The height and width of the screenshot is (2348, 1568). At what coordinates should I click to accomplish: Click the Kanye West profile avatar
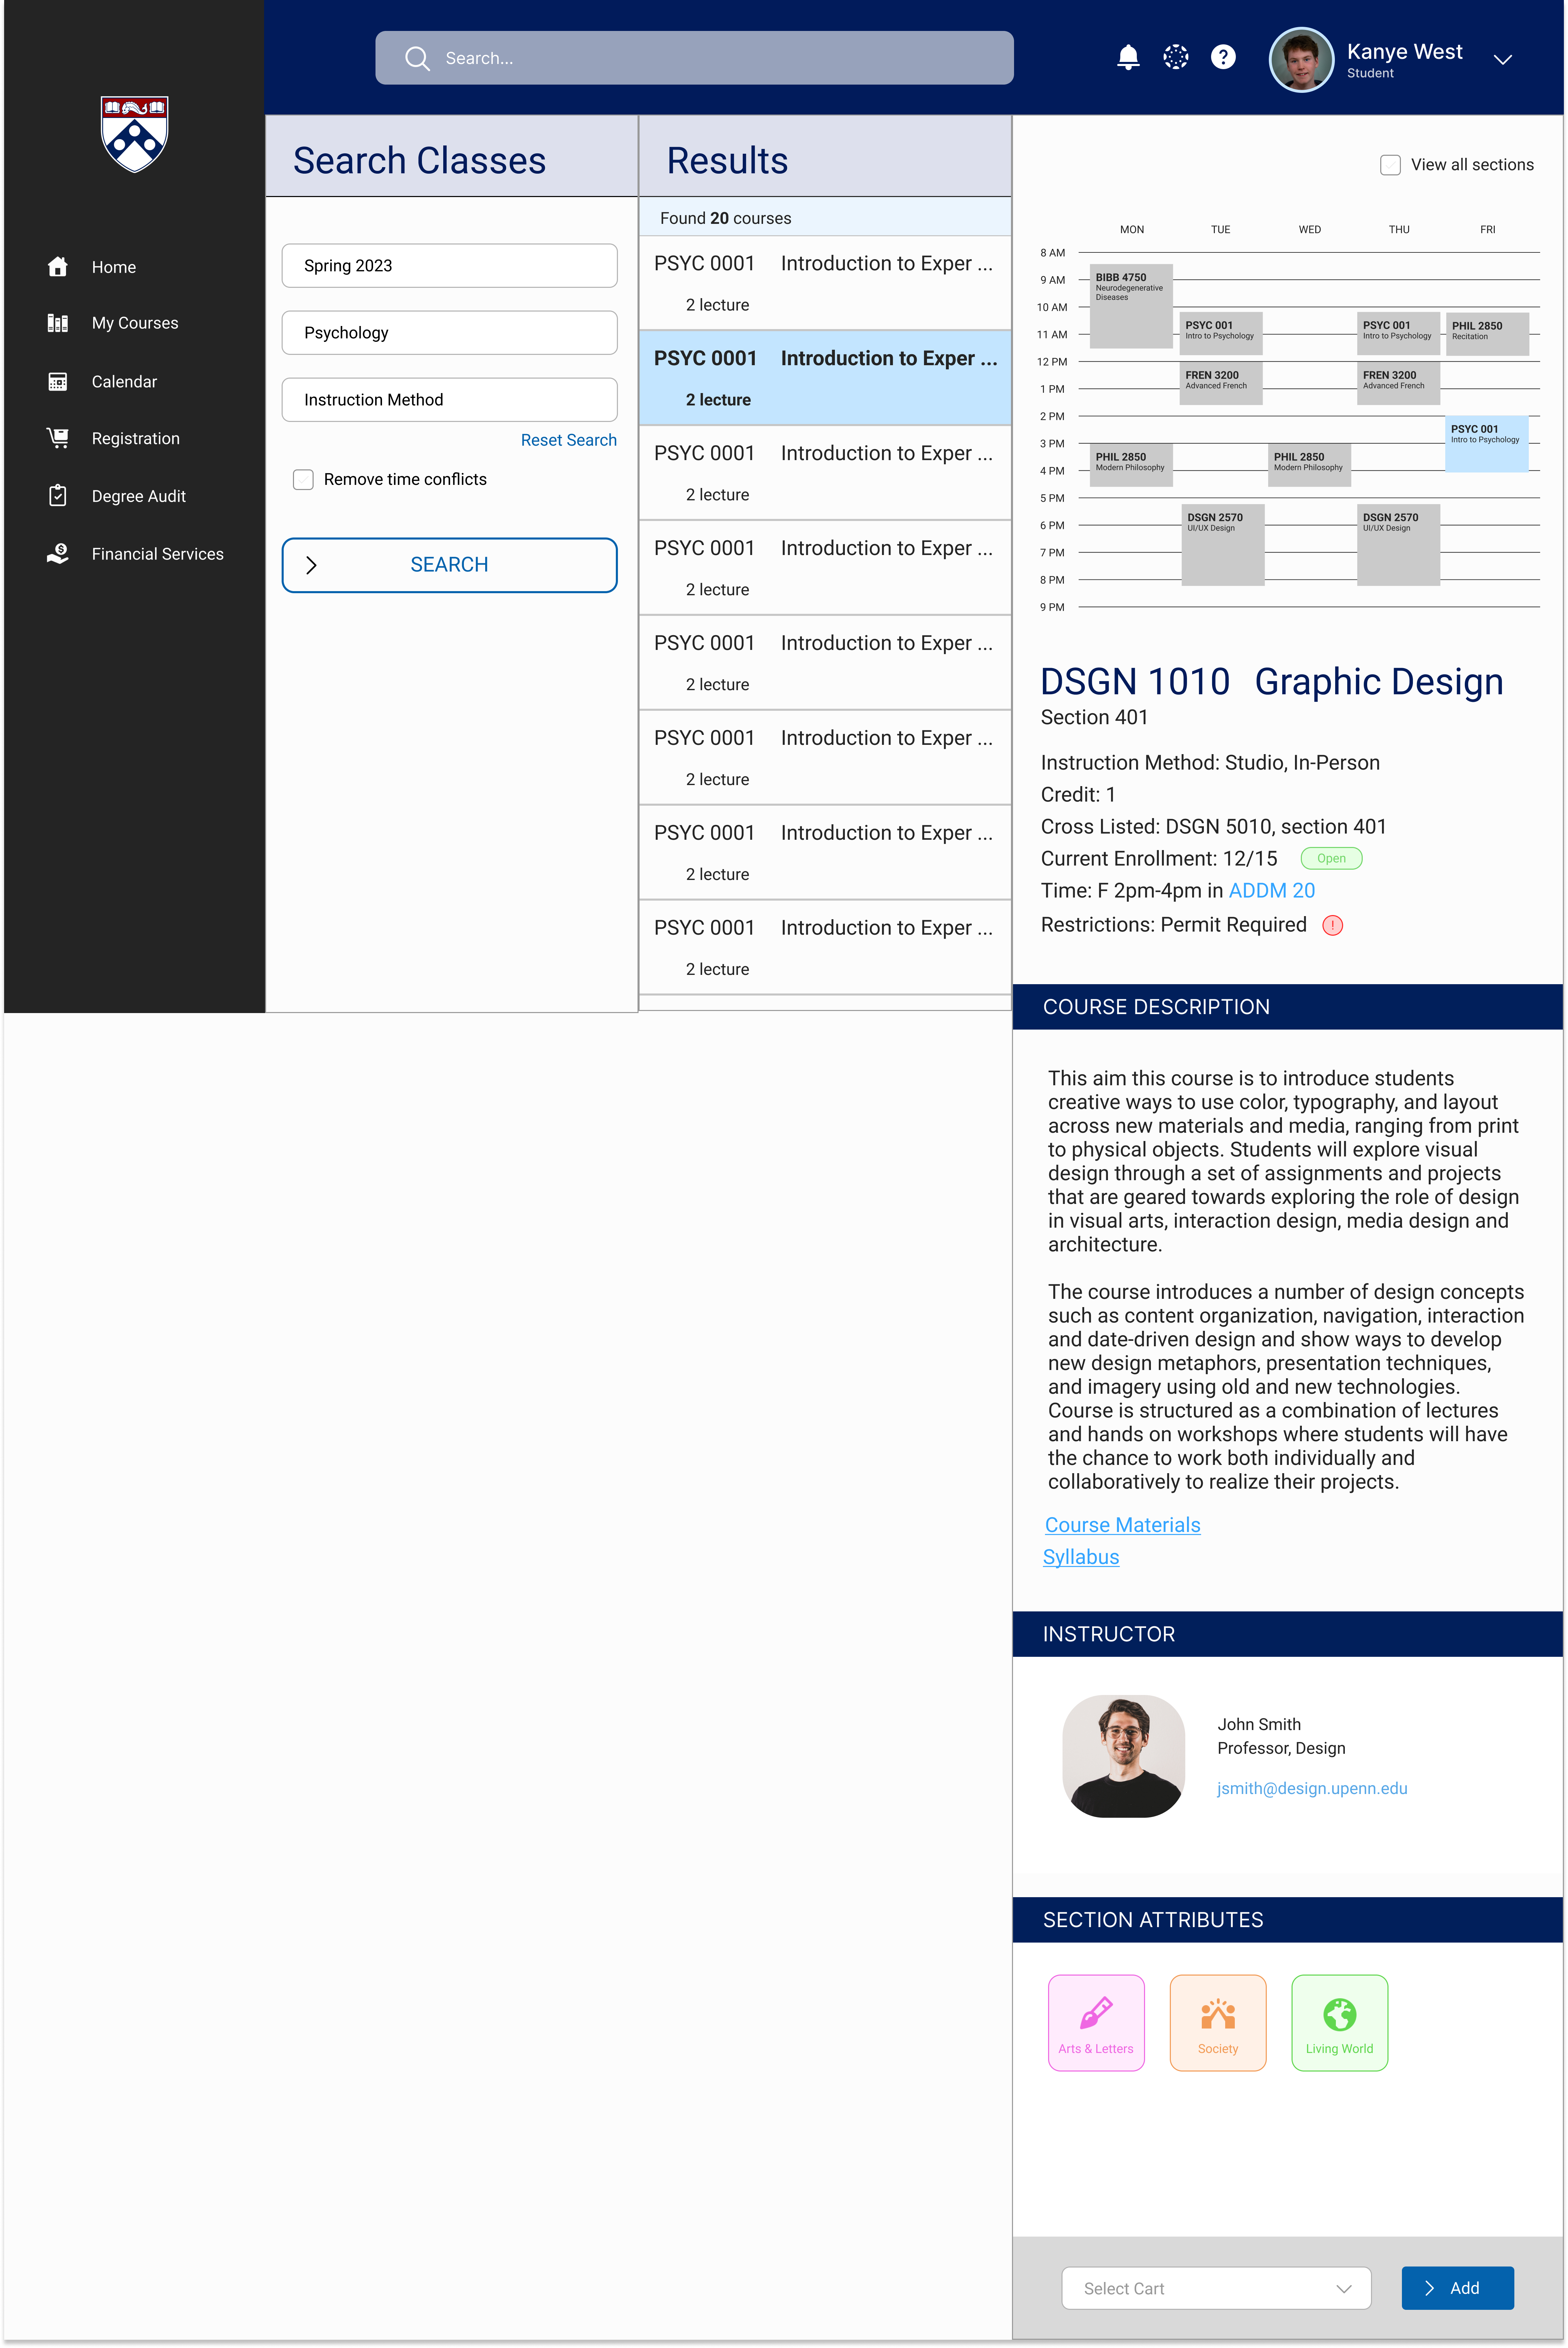1301,59
